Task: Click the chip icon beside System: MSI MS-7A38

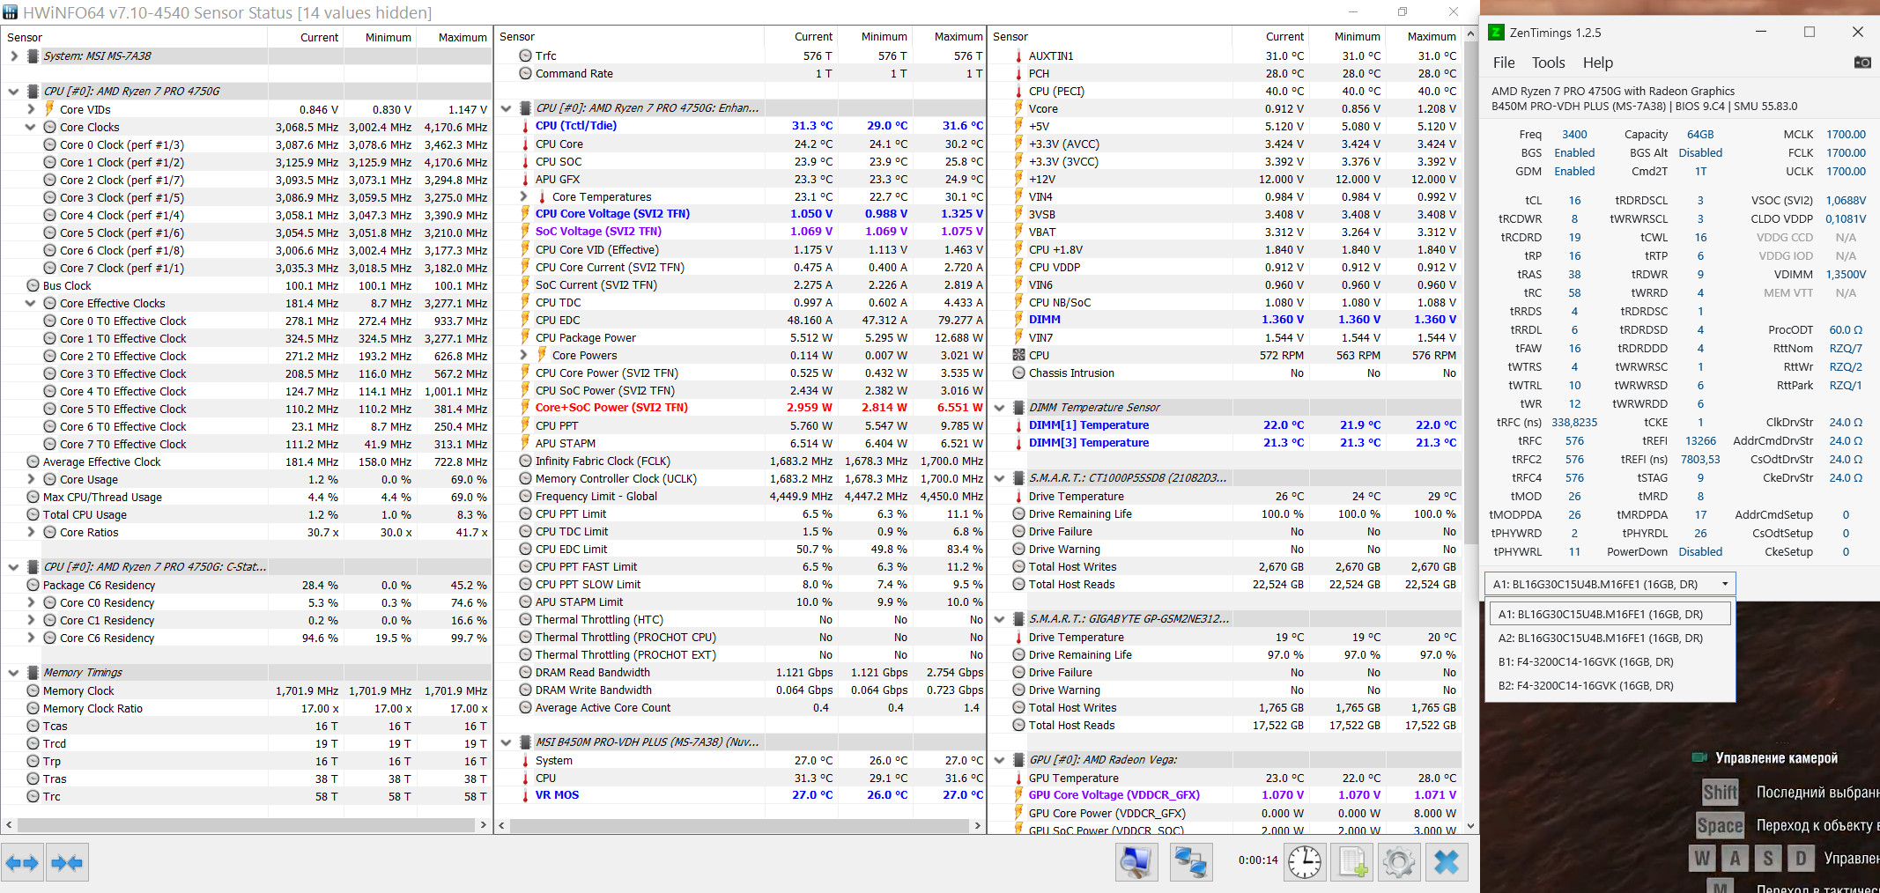Action: tap(33, 55)
